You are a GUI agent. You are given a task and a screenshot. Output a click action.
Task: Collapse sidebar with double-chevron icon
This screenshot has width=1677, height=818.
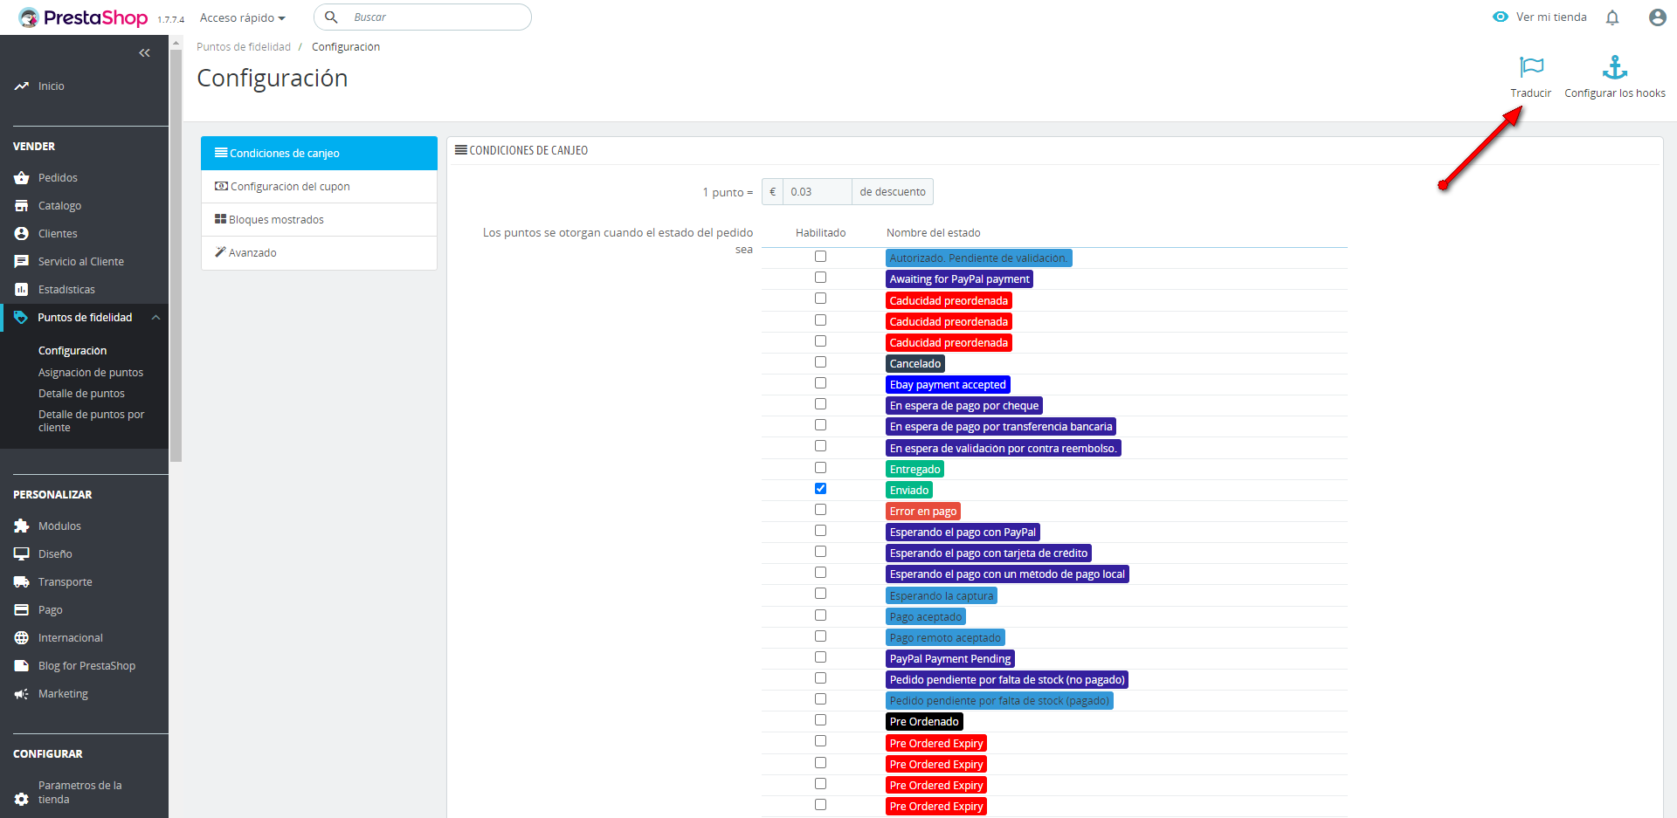[144, 53]
